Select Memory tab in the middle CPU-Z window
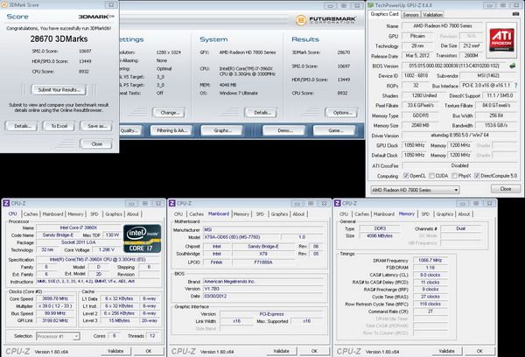The height and width of the screenshot is (357, 525). coord(241,214)
